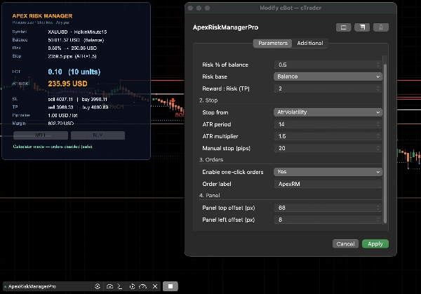The width and height of the screenshot is (421, 294).
Task: Click the Manual stop stepper arrows
Action: point(378,148)
